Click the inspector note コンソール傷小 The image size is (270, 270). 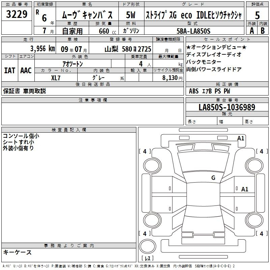pos(21,136)
